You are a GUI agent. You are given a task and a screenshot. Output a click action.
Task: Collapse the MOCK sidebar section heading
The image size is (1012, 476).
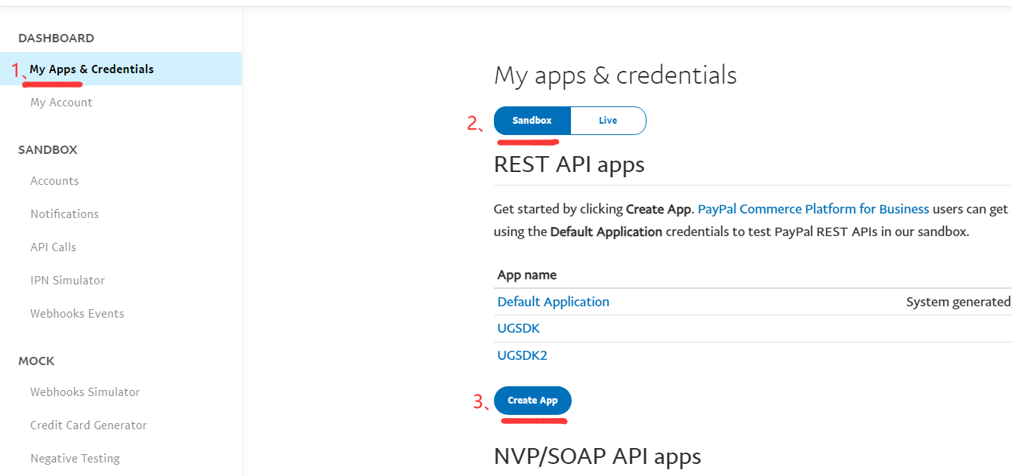36,361
